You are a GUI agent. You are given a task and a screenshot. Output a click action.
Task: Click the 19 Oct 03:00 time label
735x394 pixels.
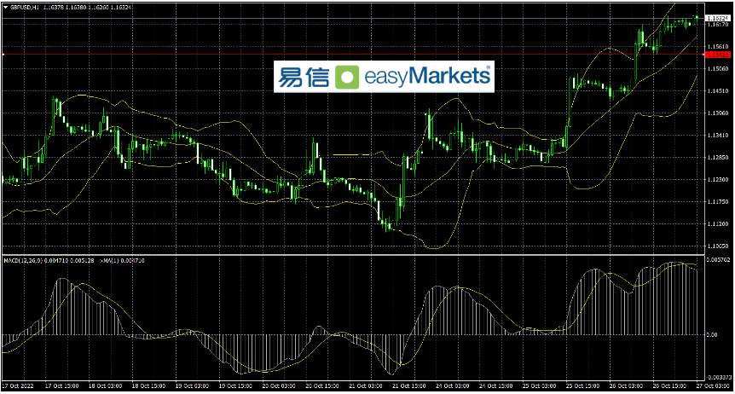[192, 385]
